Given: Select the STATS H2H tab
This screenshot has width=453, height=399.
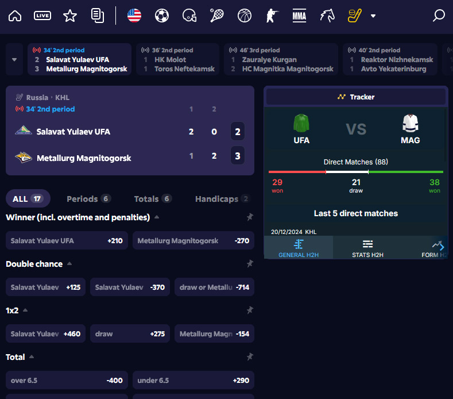Looking at the screenshot, I should [x=367, y=248].
